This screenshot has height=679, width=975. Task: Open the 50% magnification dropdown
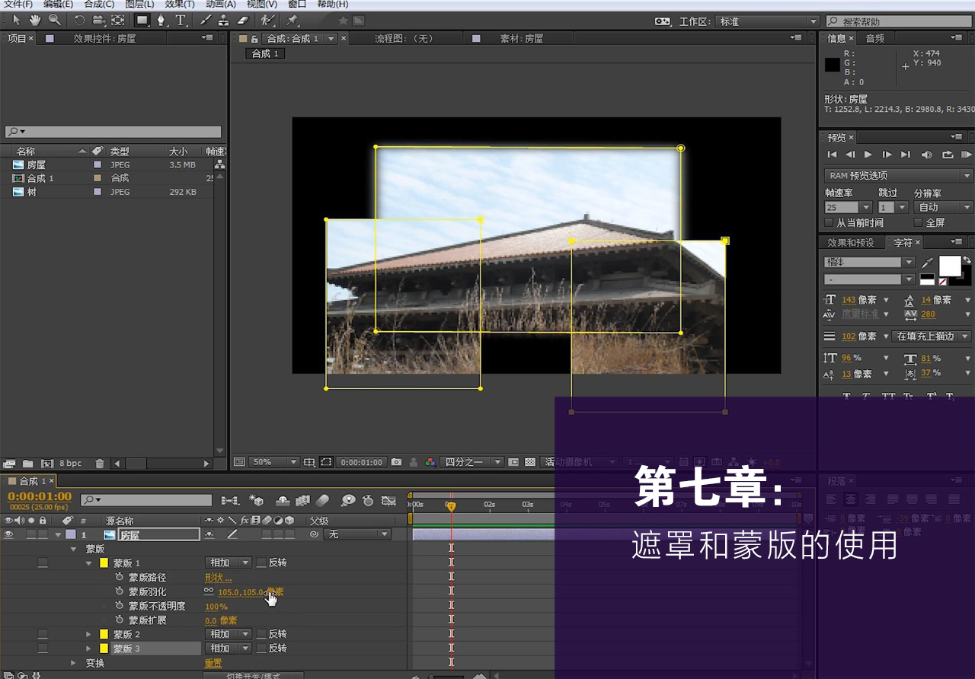tap(274, 462)
